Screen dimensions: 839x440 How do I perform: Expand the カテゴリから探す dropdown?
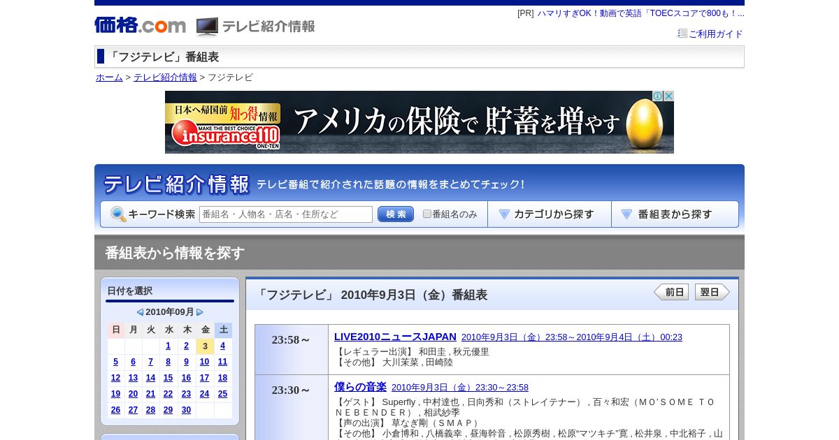coord(550,214)
